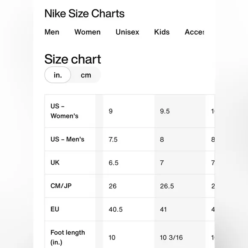Viewport: 248px width, 248px height.
Task: Switch to the Women tab
Action: 88,32
